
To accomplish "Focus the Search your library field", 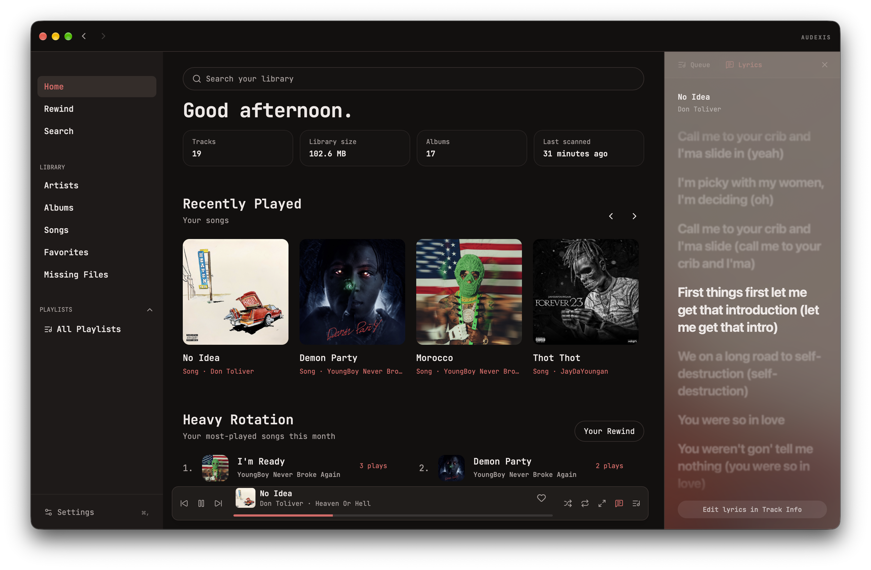I will (413, 79).
